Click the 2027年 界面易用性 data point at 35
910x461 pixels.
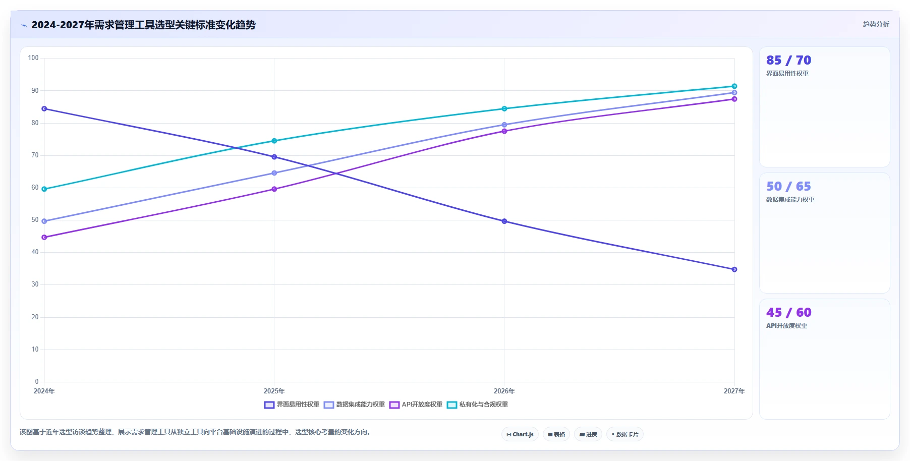734,269
